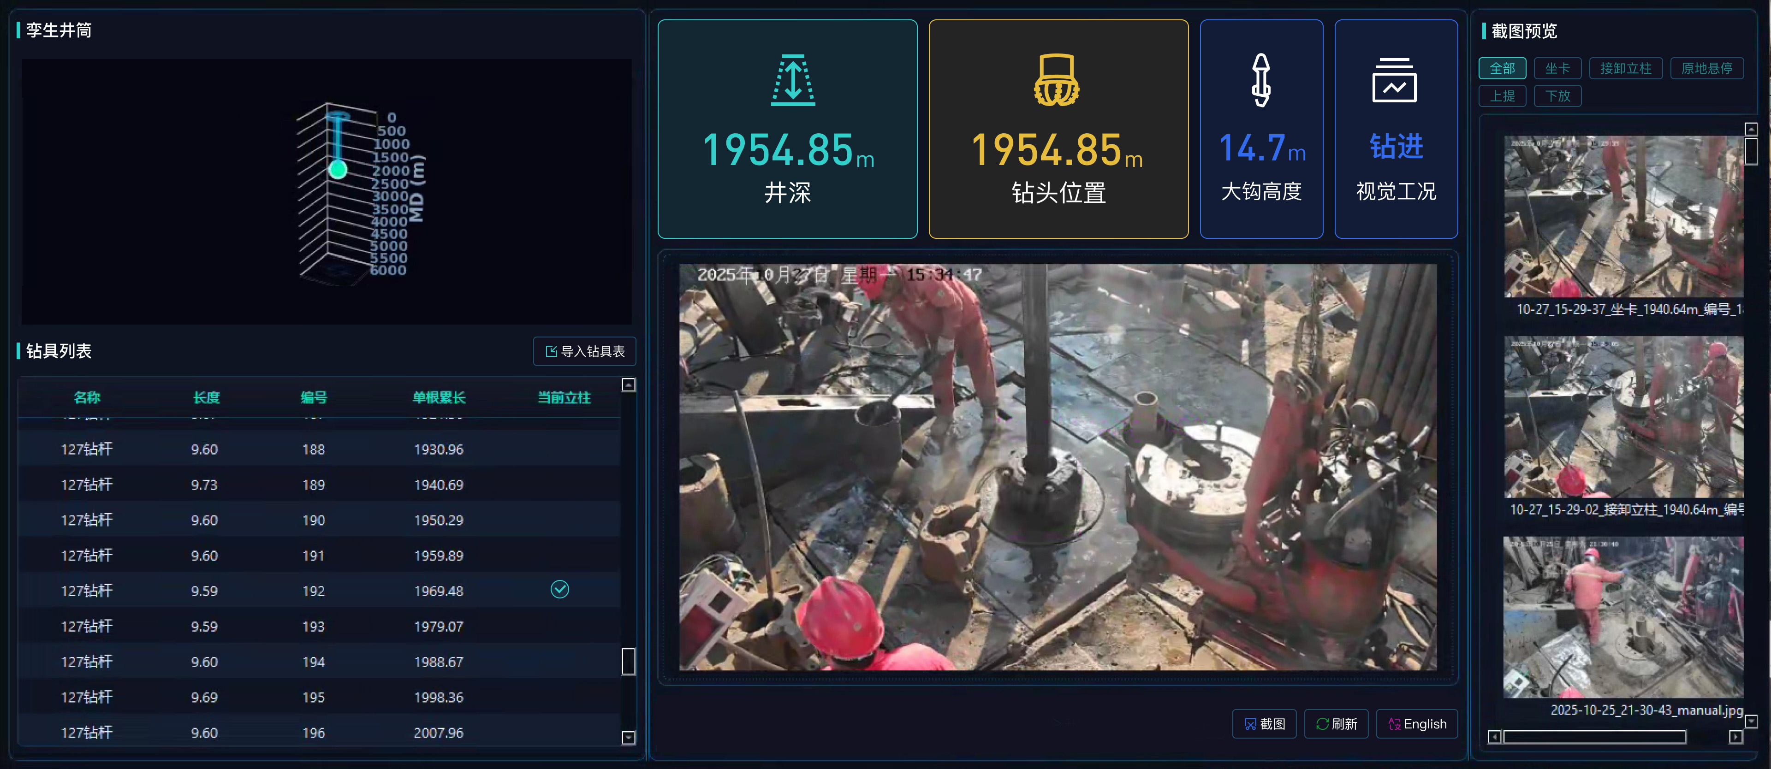This screenshot has width=1771, height=769.
Task: Click the hook height icon
Action: tap(1260, 80)
